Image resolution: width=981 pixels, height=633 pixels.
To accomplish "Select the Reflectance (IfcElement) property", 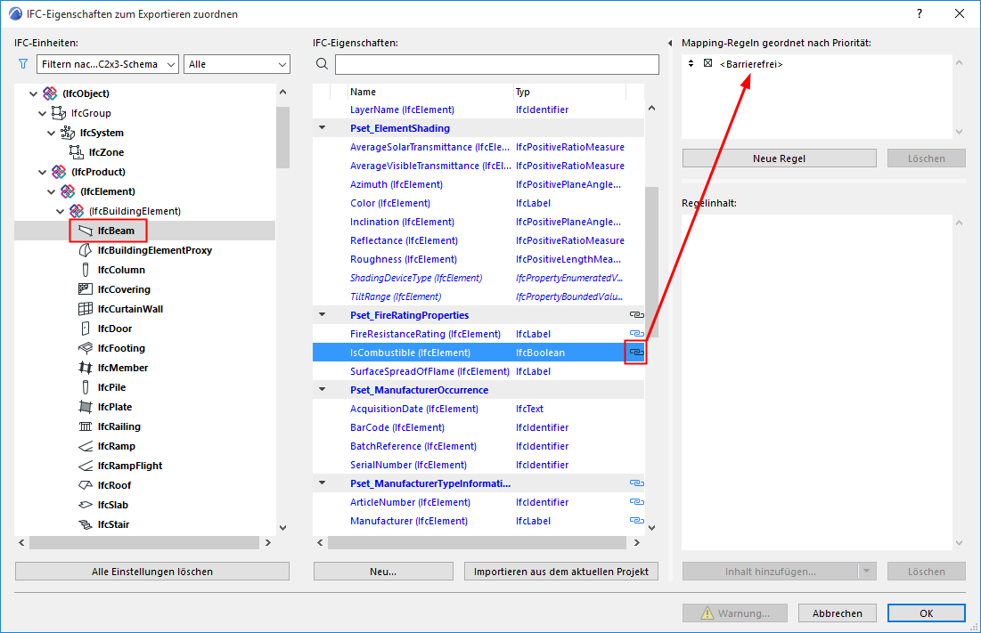I will click(x=478, y=240).
